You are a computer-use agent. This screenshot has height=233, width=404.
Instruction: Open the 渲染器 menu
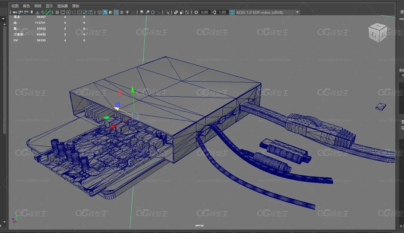click(62, 6)
